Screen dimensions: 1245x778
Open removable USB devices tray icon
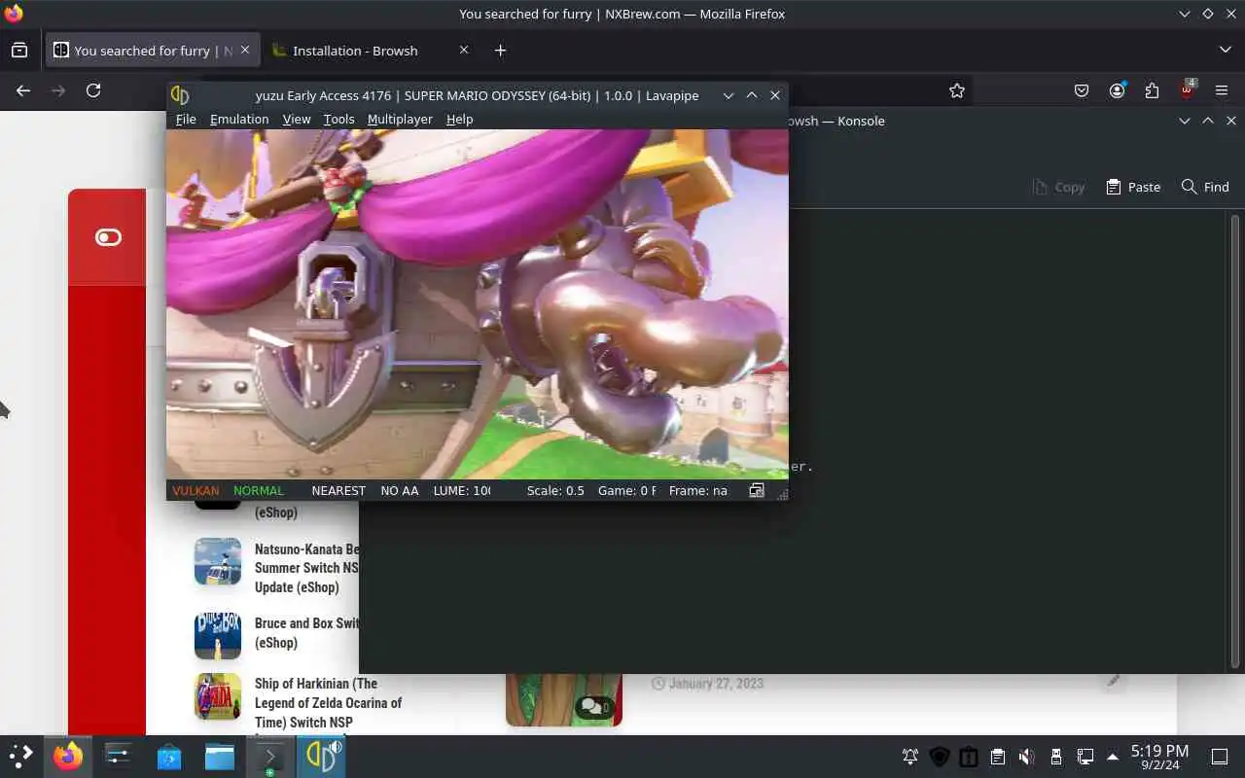(x=1056, y=757)
